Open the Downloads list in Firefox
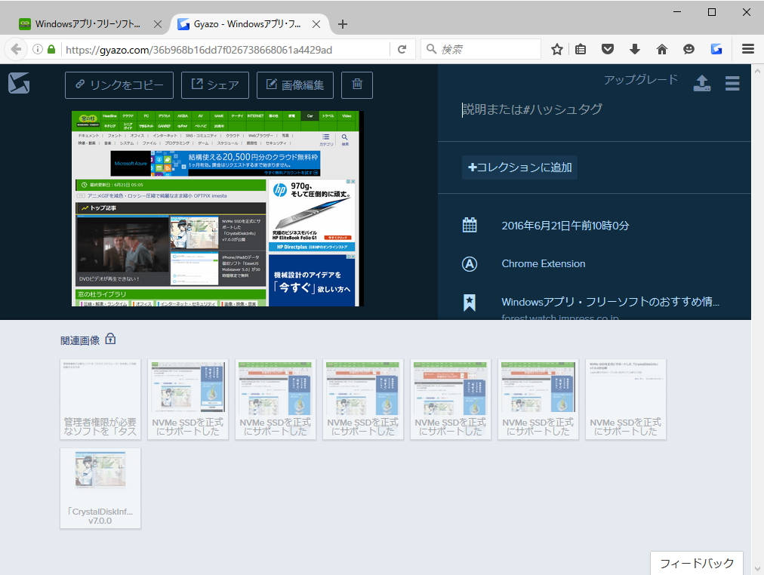 click(x=634, y=49)
